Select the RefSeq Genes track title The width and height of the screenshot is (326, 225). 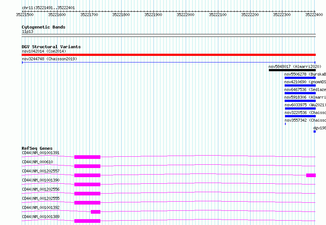[37, 149]
